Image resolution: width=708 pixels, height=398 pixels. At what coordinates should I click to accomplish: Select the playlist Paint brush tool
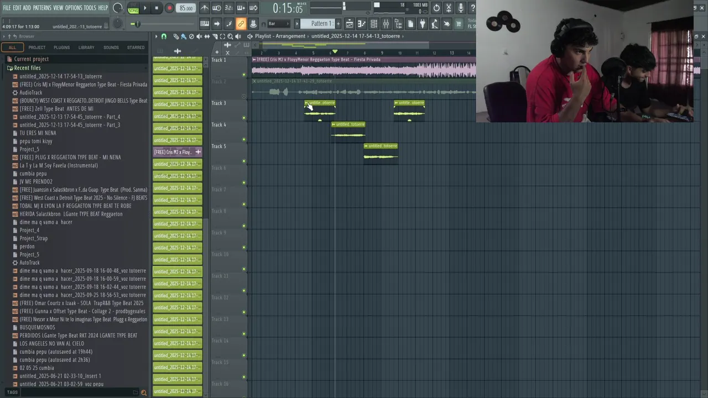click(x=184, y=36)
